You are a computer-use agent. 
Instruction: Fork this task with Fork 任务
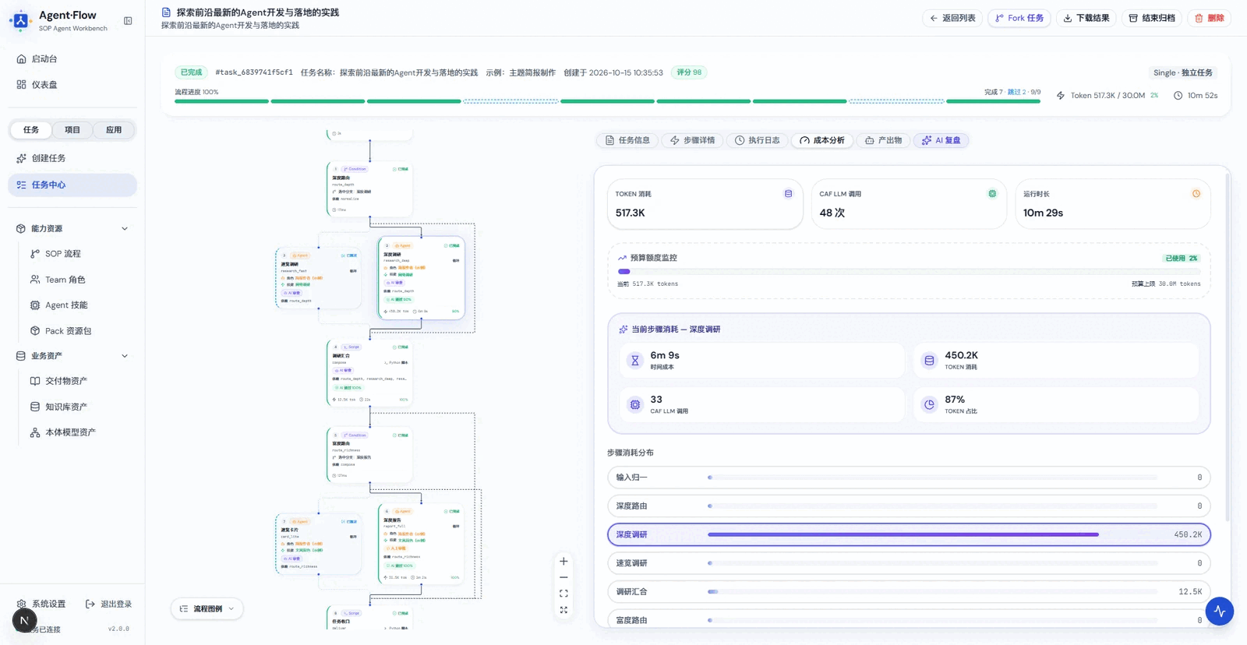click(x=1019, y=18)
